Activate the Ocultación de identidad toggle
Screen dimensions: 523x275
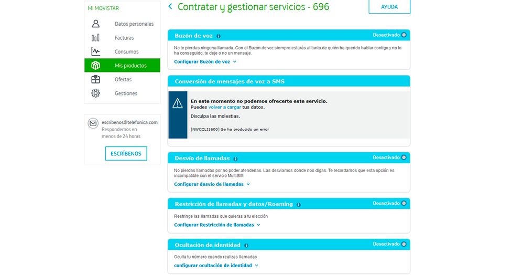(404, 244)
